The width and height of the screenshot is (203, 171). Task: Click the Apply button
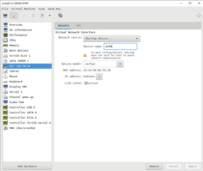pyautogui.click(x=193, y=166)
